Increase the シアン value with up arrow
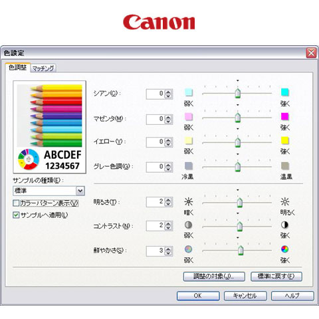 tap(168, 92)
